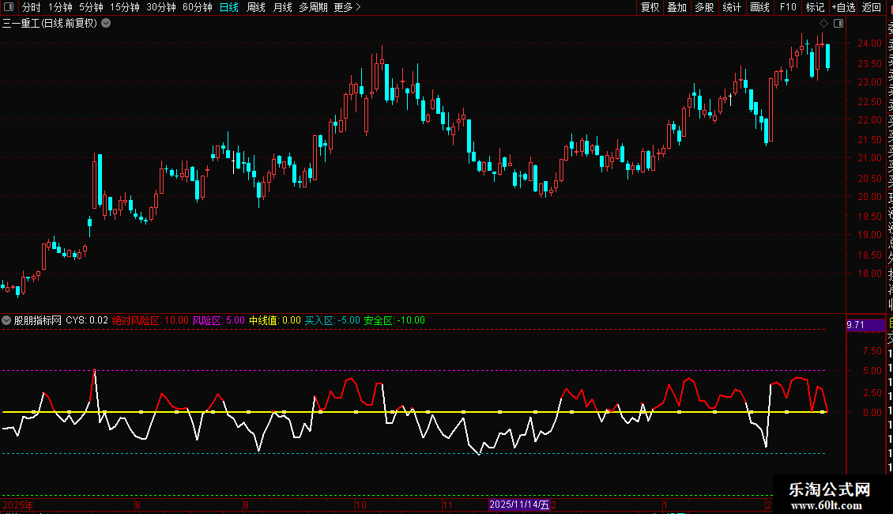Open the 多股 multi-stock view
This screenshot has width=893, height=514.
click(x=704, y=7)
